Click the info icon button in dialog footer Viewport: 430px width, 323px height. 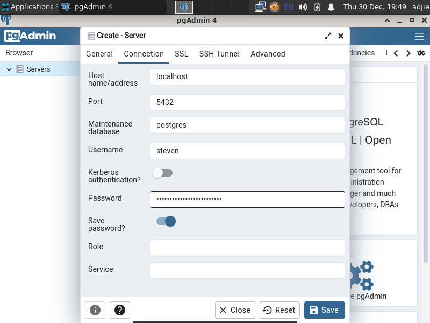coord(95,310)
